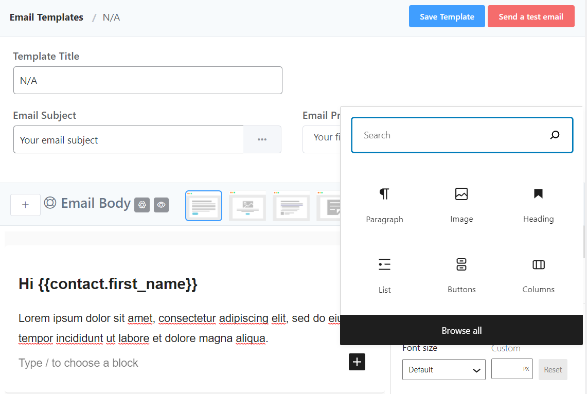Select the partially hidden fourth layout thumbnail
587x394 pixels.
tap(329, 206)
